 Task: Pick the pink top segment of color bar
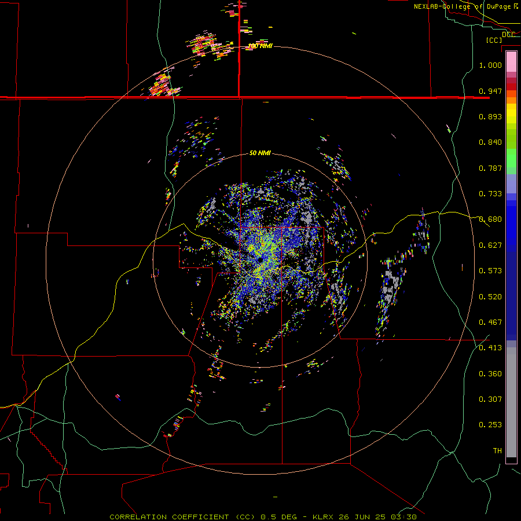(x=511, y=61)
